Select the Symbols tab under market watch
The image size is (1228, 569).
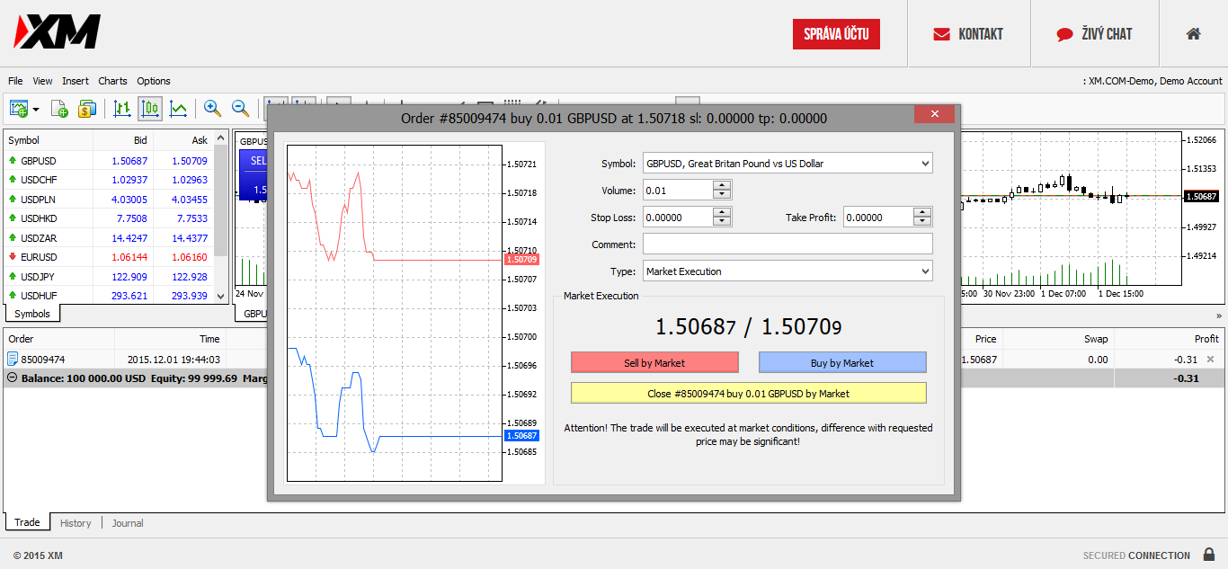[x=32, y=314]
